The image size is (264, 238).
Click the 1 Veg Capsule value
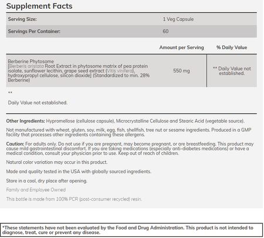pyautogui.click(x=178, y=19)
